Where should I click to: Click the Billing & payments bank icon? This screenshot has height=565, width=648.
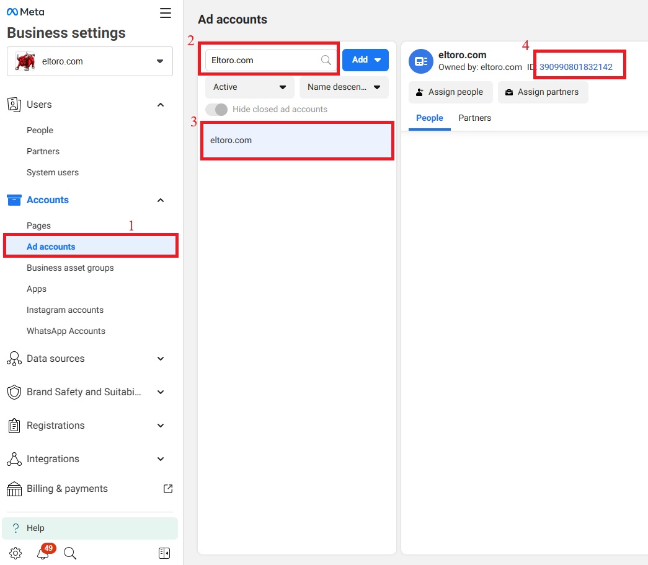click(x=14, y=489)
